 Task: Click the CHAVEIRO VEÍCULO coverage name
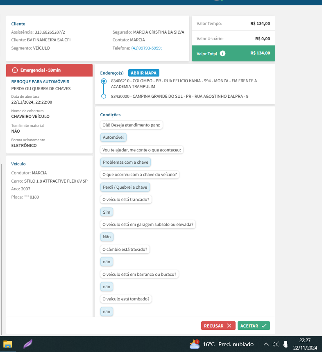[30, 116]
